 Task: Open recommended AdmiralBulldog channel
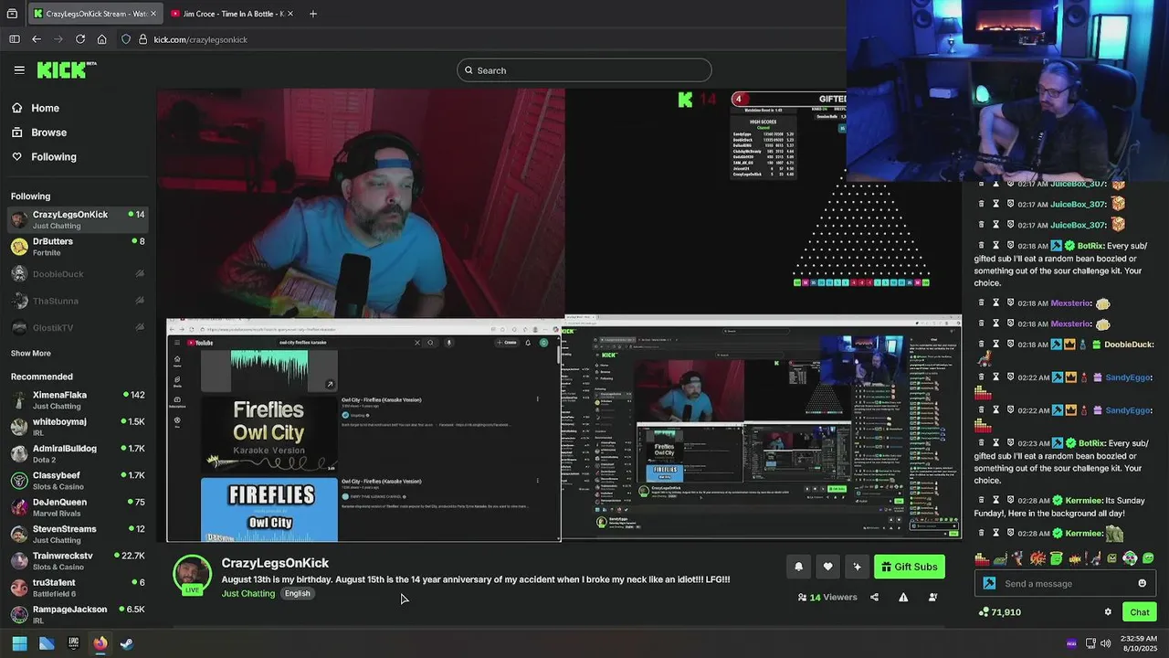click(78, 453)
